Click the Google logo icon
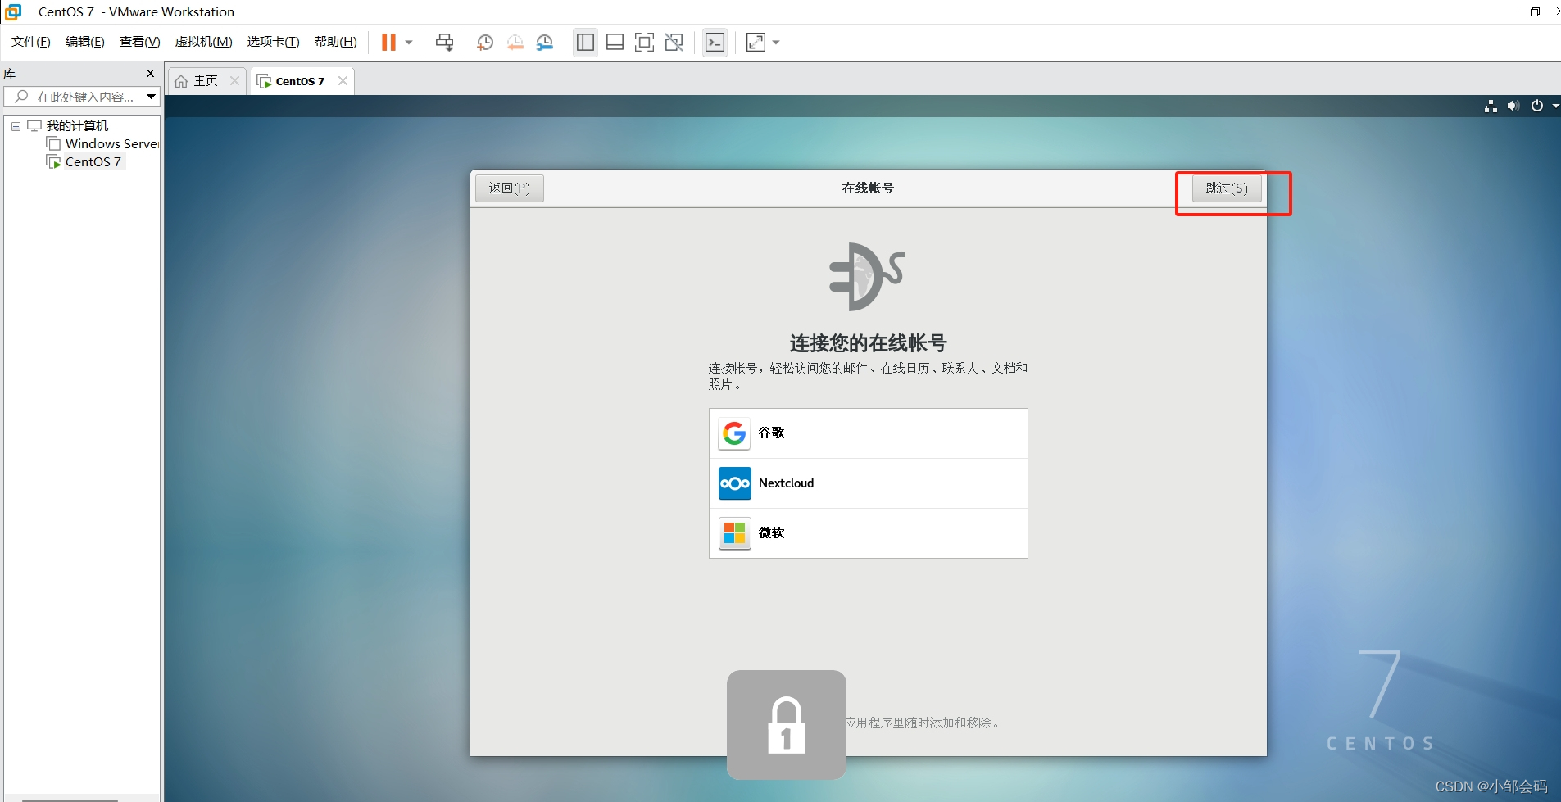1561x802 pixels. point(734,433)
